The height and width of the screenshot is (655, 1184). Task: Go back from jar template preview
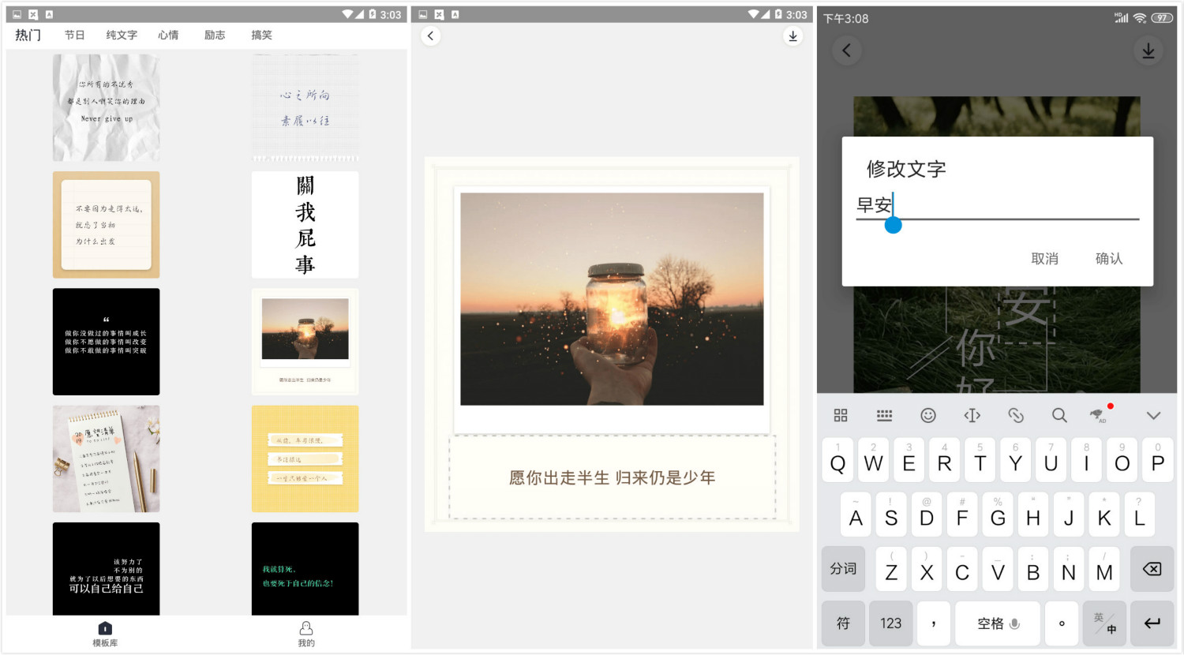(430, 36)
